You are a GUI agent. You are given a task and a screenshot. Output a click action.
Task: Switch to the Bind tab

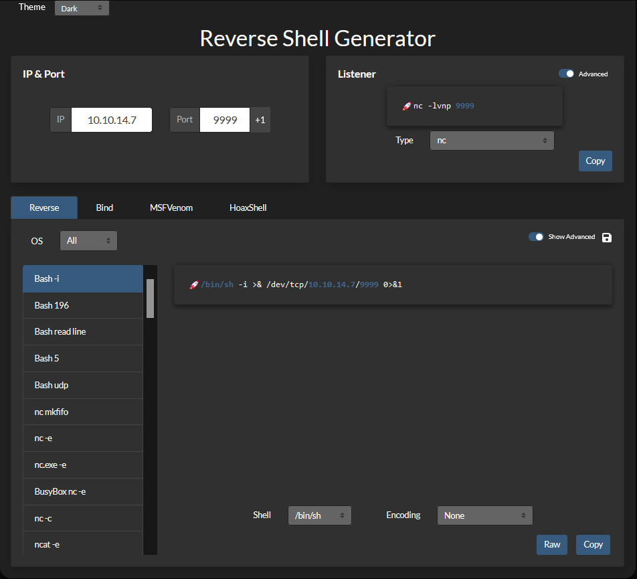tap(104, 208)
